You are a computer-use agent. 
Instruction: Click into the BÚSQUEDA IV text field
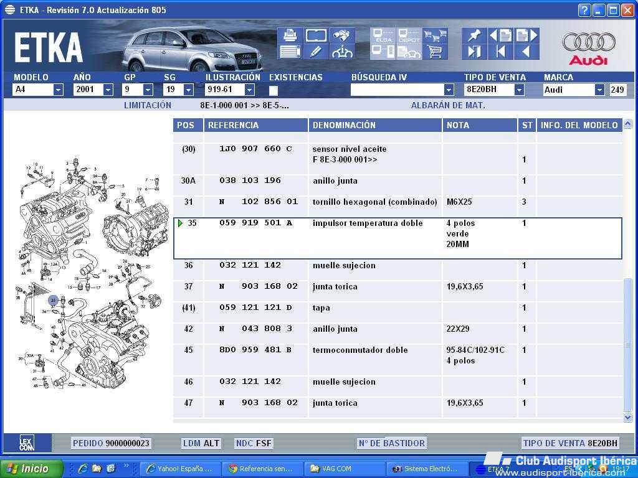click(x=397, y=90)
